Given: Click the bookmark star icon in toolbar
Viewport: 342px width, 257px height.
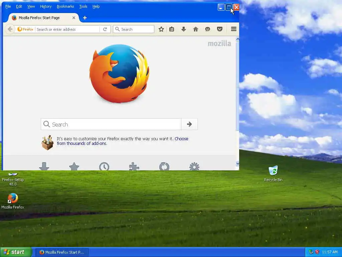Looking at the screenshot, I should pyautogui.click(x=161, y=29).
